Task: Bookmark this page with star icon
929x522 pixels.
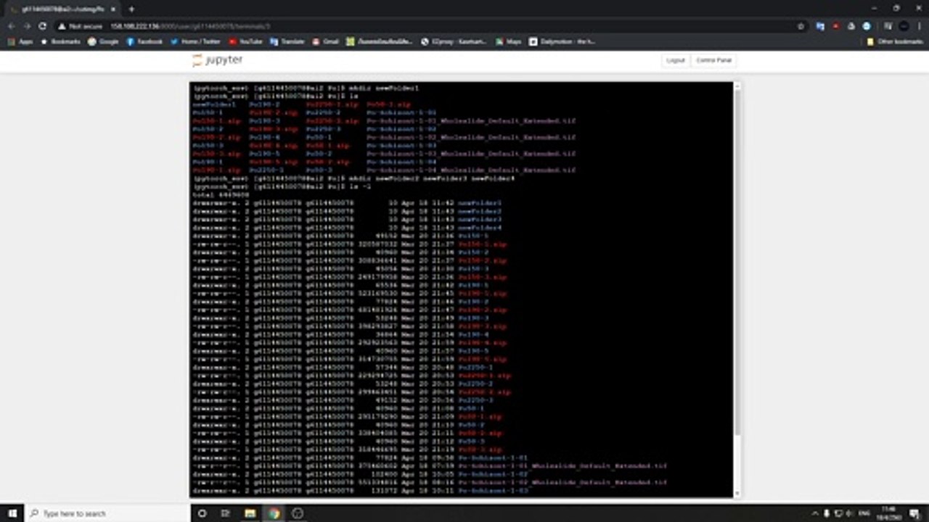Action: pyautogui.click(x=801, y=26)
